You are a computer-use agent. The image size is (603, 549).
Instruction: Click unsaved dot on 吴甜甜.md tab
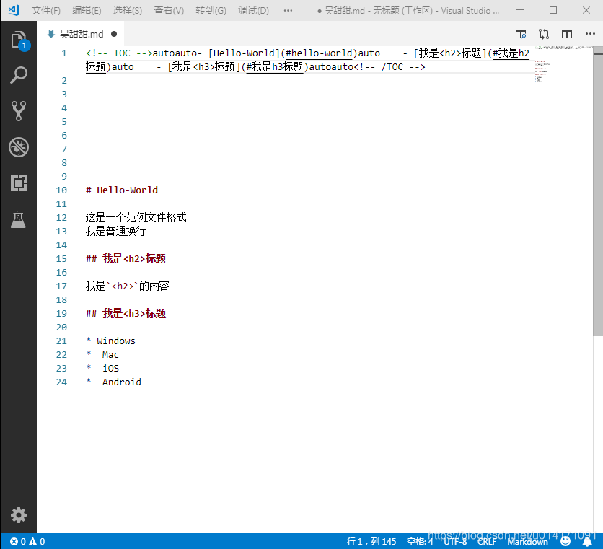pos(114,34)
